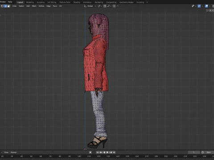
Task: Enable edge select mode
Action: [x=5, y=6]
